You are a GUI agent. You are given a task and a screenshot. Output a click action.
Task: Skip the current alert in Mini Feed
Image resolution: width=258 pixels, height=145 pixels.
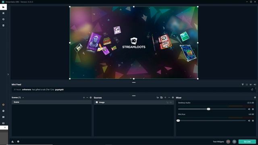[x=251, y=85]
